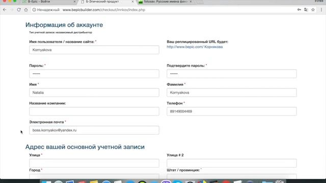Click the browser forward arrow

12,10
